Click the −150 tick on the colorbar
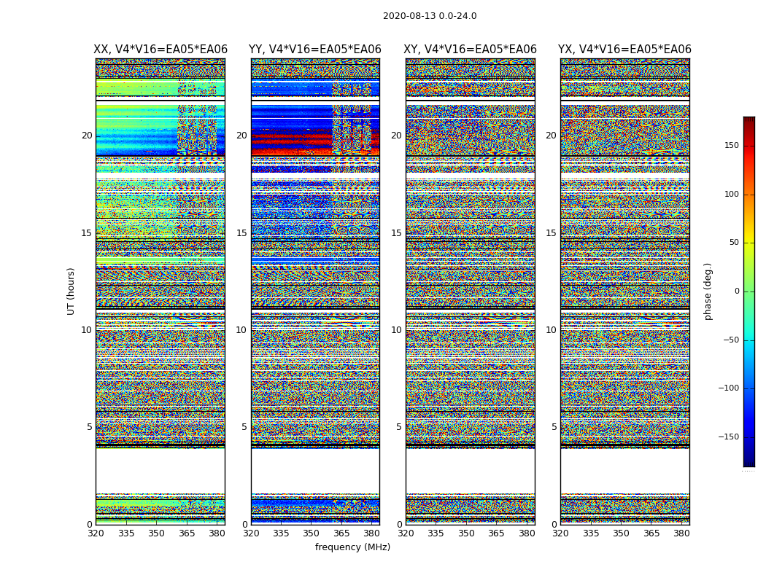This screenshot has height=583, width=766. [x=729, y=437]
